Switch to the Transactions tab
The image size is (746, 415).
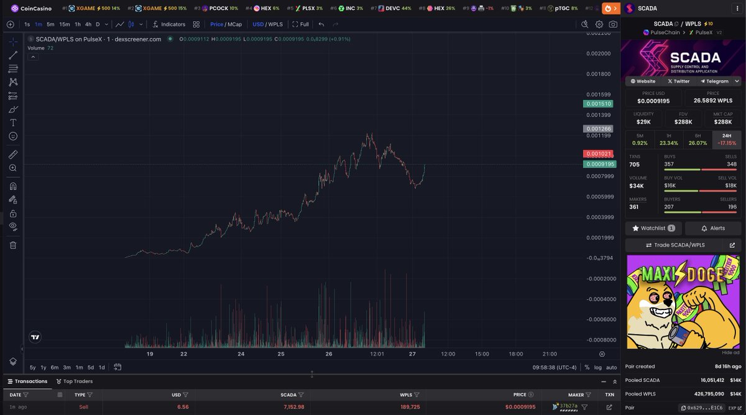coord(27,381)
